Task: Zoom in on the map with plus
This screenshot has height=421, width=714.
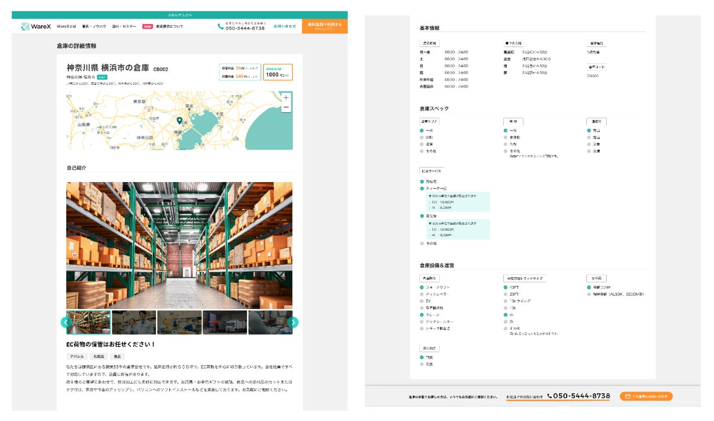Action: 286,98
